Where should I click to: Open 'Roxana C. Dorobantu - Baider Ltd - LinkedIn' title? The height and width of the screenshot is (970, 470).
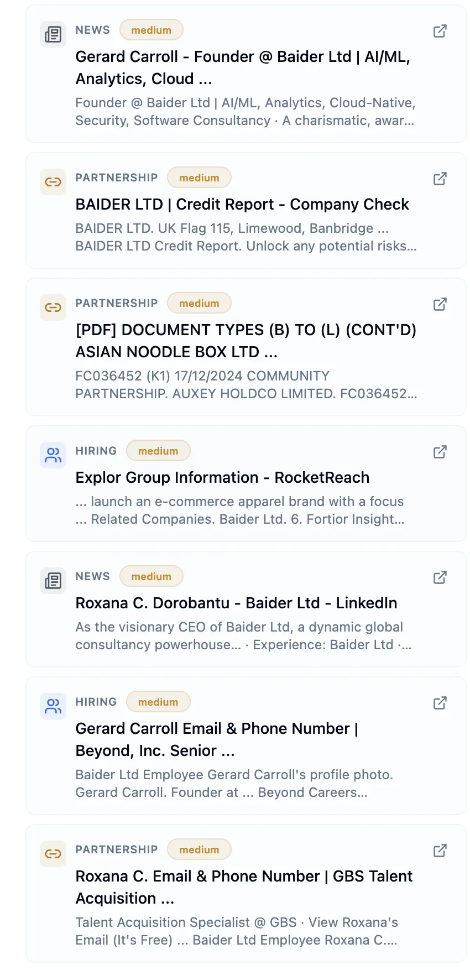236,603
